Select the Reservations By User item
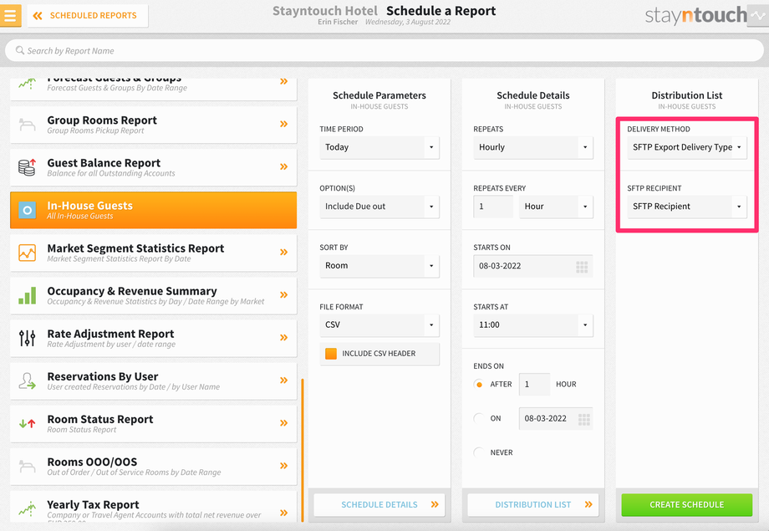 tap(154, 380)
